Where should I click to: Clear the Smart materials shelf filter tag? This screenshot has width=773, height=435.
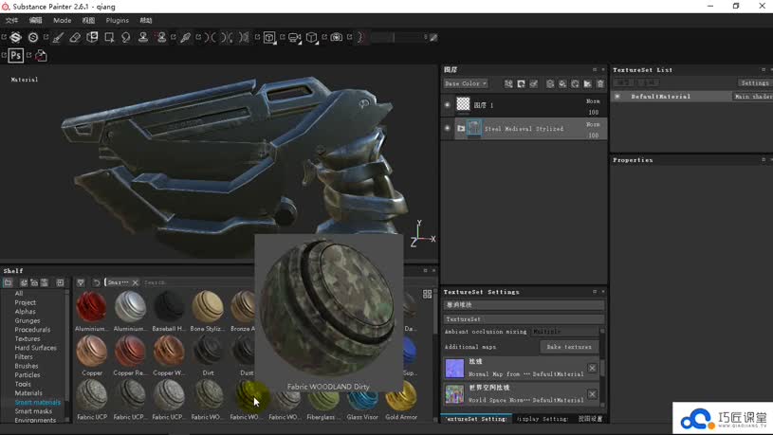pos(135,282)
